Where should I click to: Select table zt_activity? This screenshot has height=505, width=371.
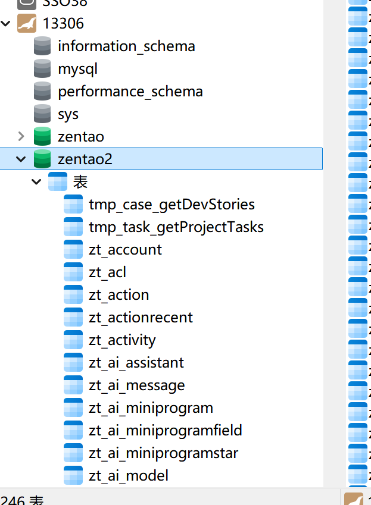click(x=122, y=340)
